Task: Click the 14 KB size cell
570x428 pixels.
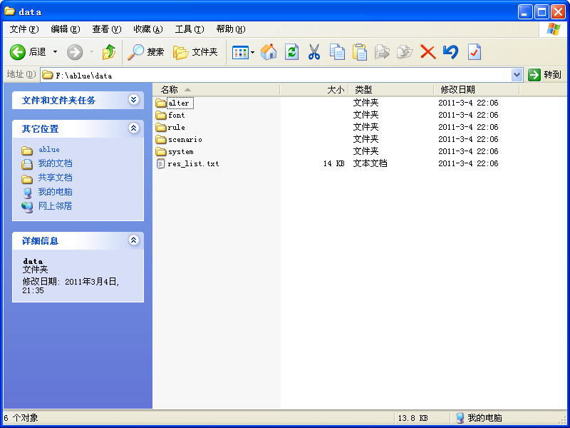Action: tap(333, 163)
